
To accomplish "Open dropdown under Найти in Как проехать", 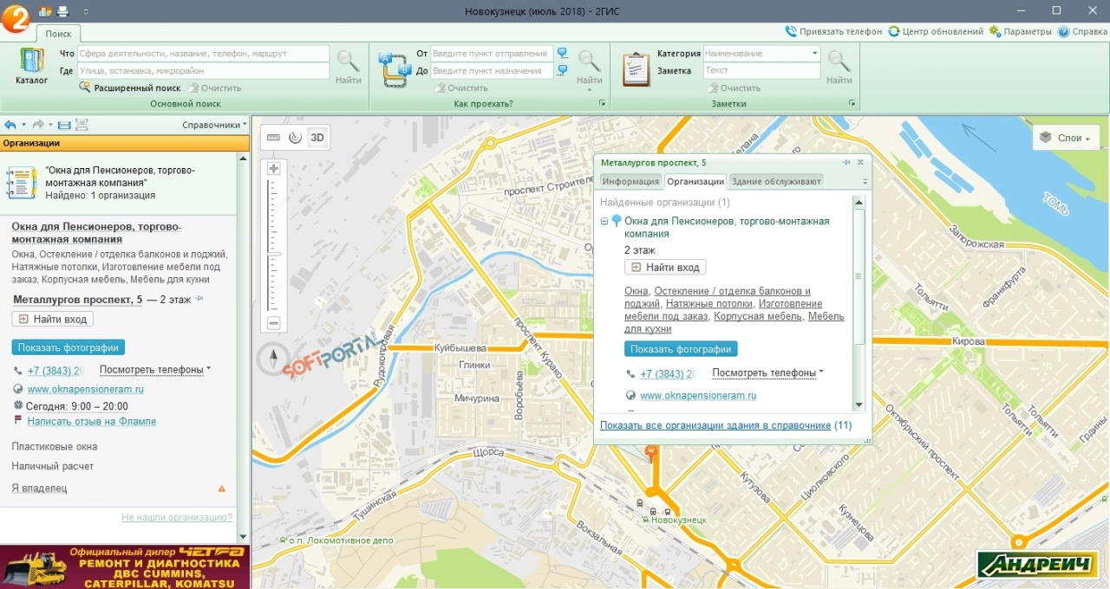I will pyautogui.click(x=590, y=89).
